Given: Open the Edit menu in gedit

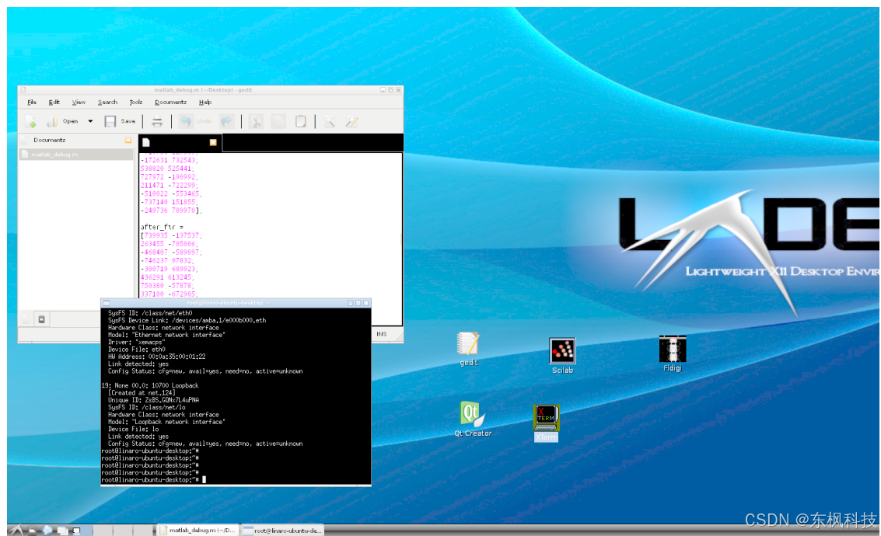Looking at the screenshot, I should (54, 102).
